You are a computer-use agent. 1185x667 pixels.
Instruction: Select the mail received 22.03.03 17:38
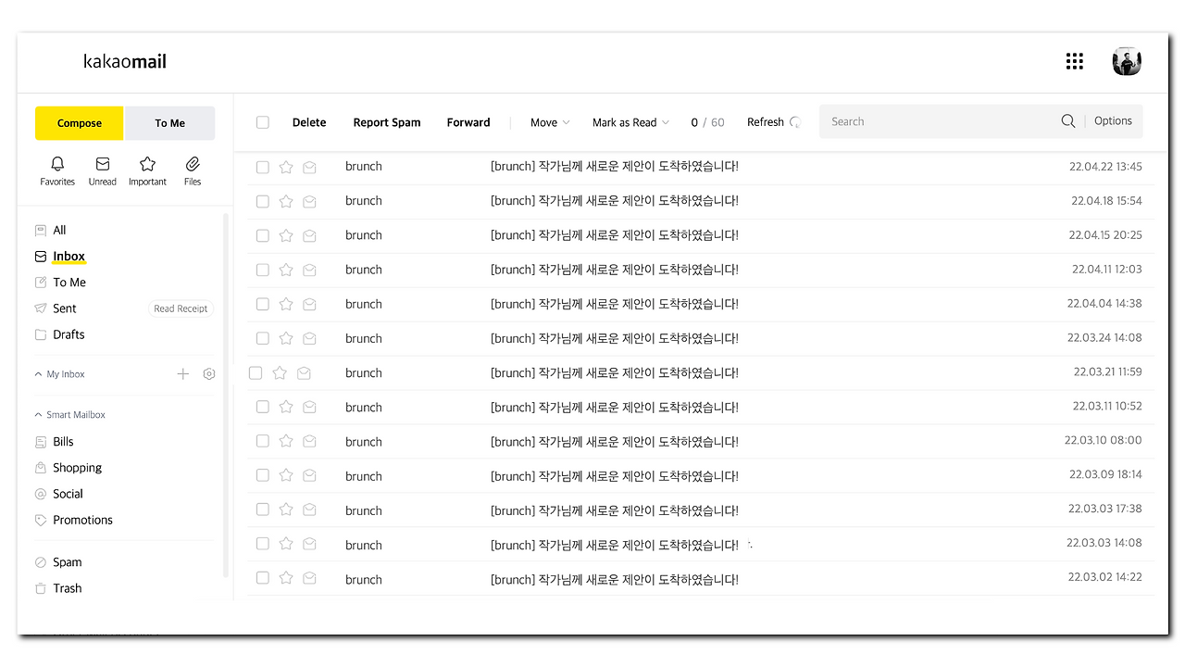[x=263, y=510]
